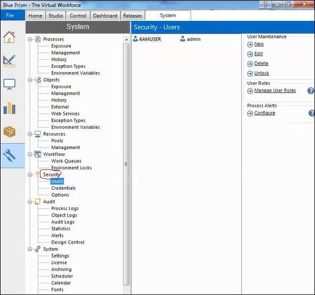Collapse the Workflow tree node

point(30,154)
